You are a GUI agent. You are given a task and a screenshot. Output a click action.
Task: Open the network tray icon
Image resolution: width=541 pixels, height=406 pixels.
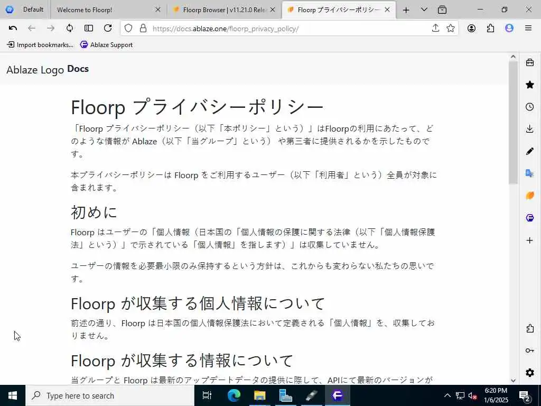coord(460,395)
